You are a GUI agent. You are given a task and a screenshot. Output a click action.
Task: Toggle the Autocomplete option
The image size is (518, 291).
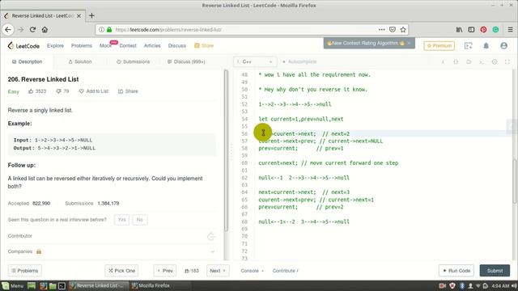click(x=299, y=61)
